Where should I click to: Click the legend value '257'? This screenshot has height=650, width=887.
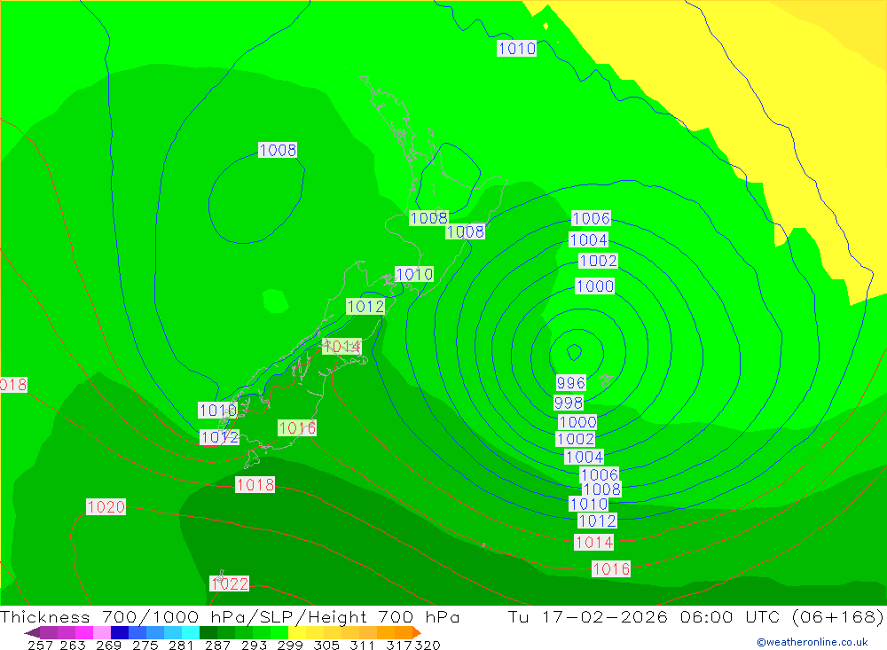click(40, 645)
